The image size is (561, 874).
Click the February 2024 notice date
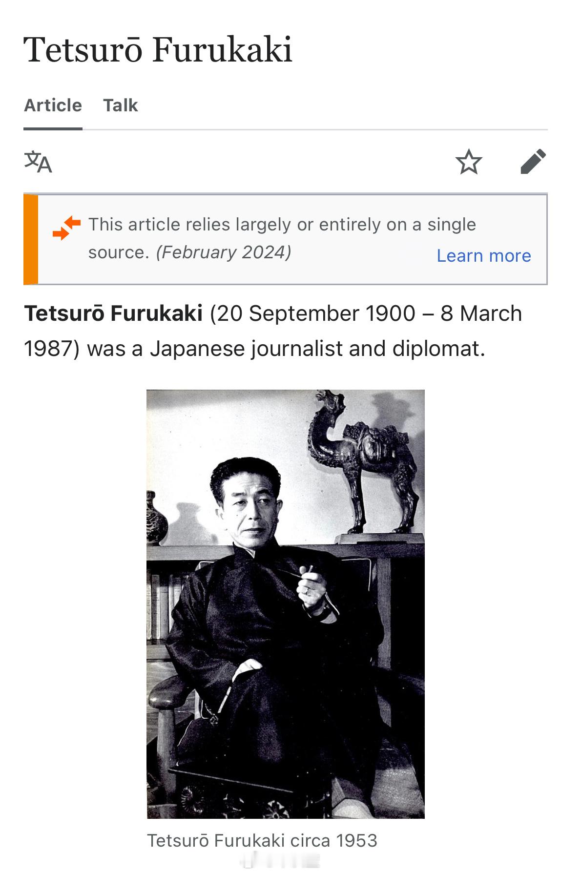(x=224, y=252)
